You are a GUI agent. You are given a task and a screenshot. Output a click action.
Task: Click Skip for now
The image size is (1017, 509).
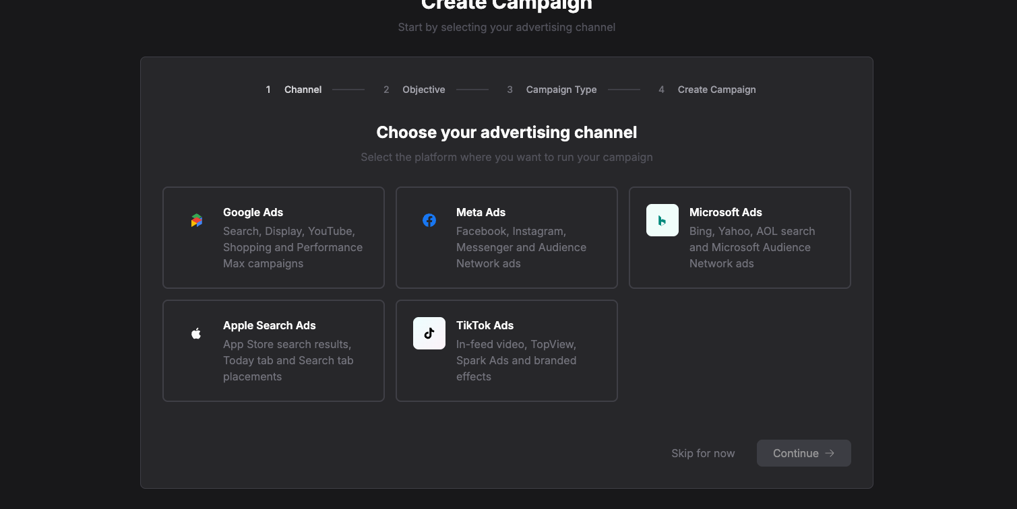(x=703, y=453)
